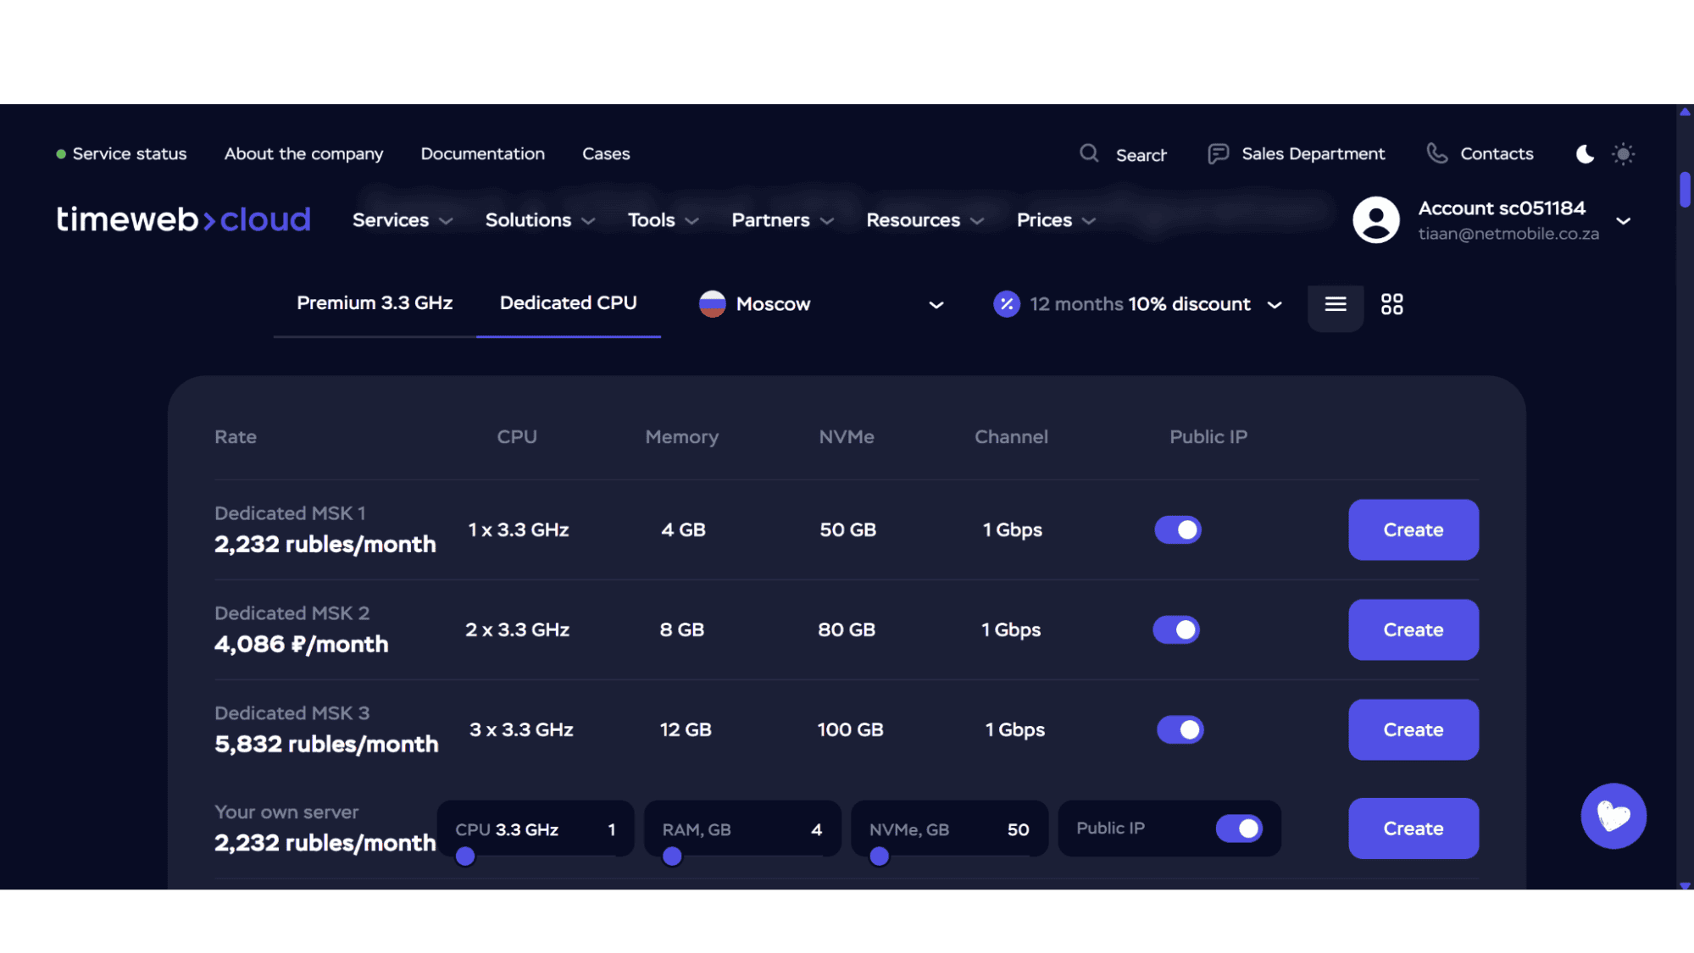Create Dedicated MSK 3 server
The height and width of the screenshot is (953, 1694).
[1414, 729]
